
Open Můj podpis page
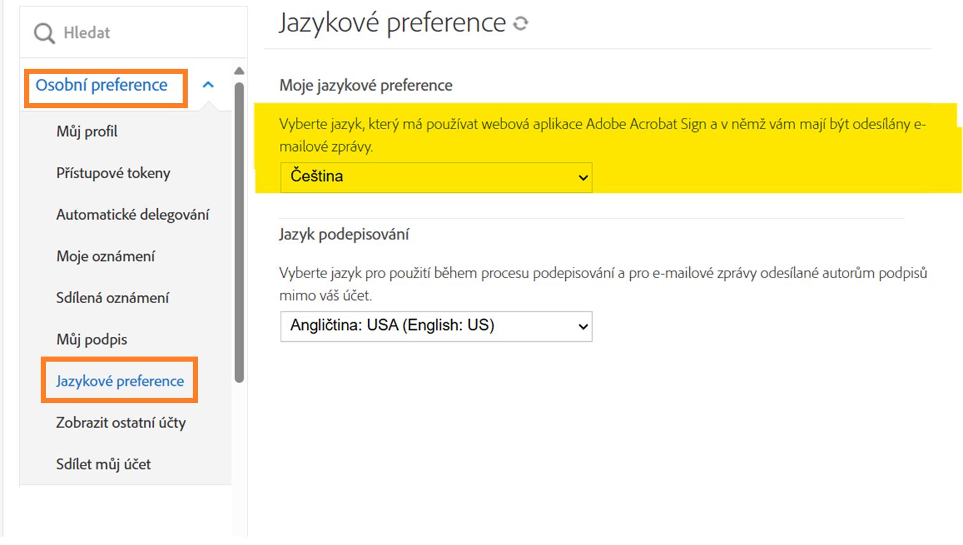92,339
